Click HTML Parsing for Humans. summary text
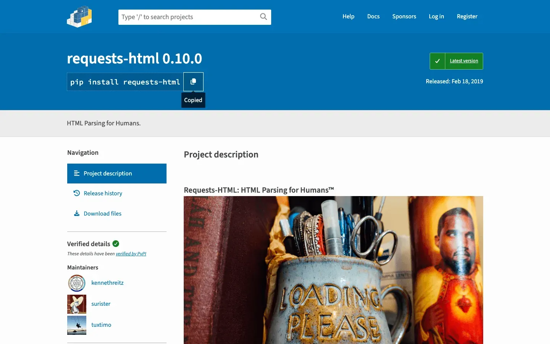This screenshot has width=550, height=344. (x=104, y=123)
